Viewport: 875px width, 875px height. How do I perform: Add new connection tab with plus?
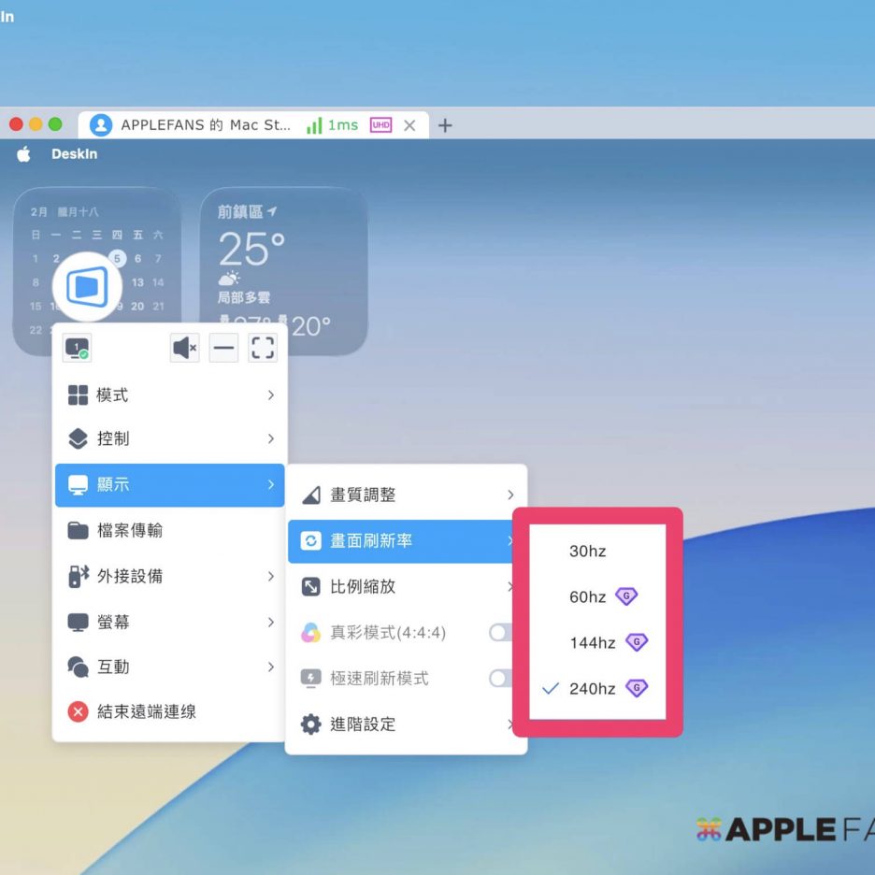point(445,125)
